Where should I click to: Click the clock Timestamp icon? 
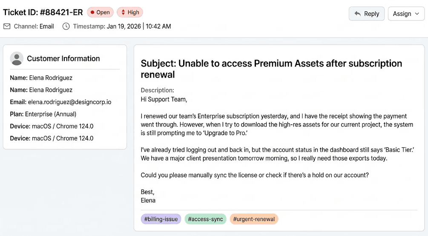click(x=66, y=26)
